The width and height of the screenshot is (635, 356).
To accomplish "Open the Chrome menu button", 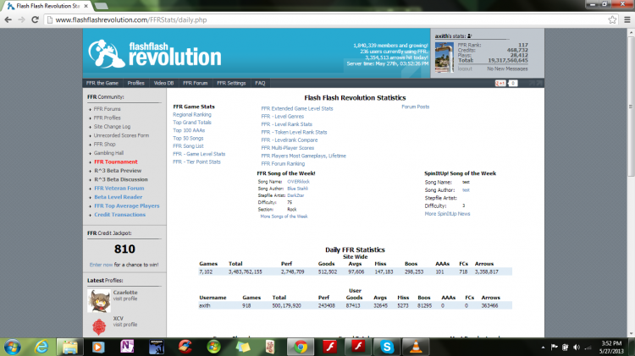I will [x=625, y=18].
